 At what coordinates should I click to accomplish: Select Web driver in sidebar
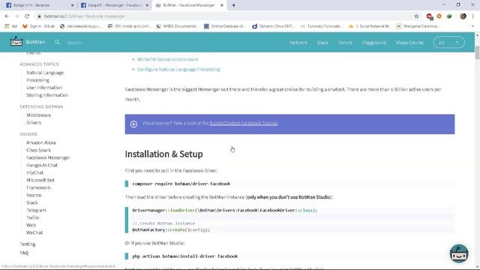tap(31, 225)
